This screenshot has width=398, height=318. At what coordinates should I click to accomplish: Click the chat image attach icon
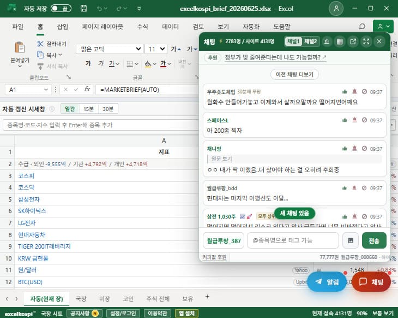[350, 240]
